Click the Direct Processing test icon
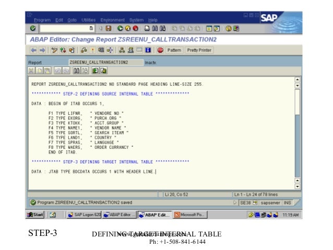The width and height of the screenshot is (333, 250). [101, 50]
